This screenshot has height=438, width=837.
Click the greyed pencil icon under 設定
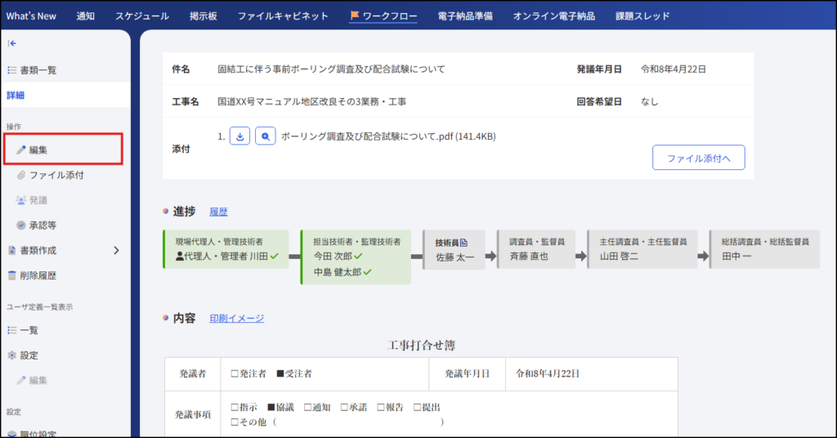coord(20,380)
